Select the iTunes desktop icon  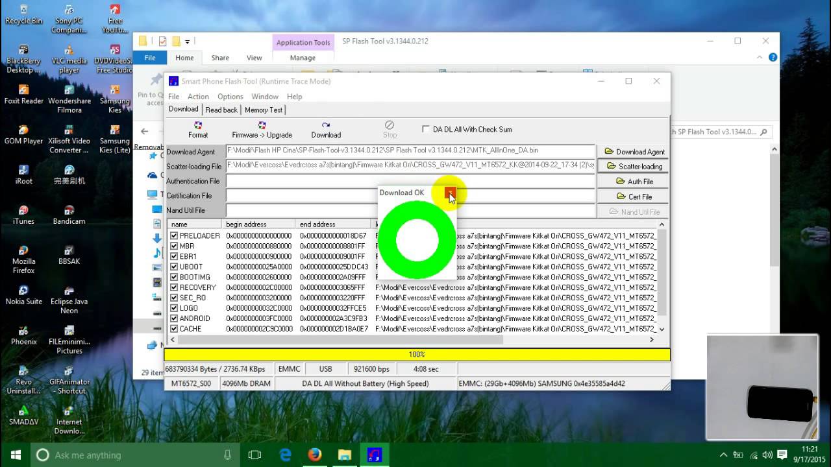click(23, 215)
